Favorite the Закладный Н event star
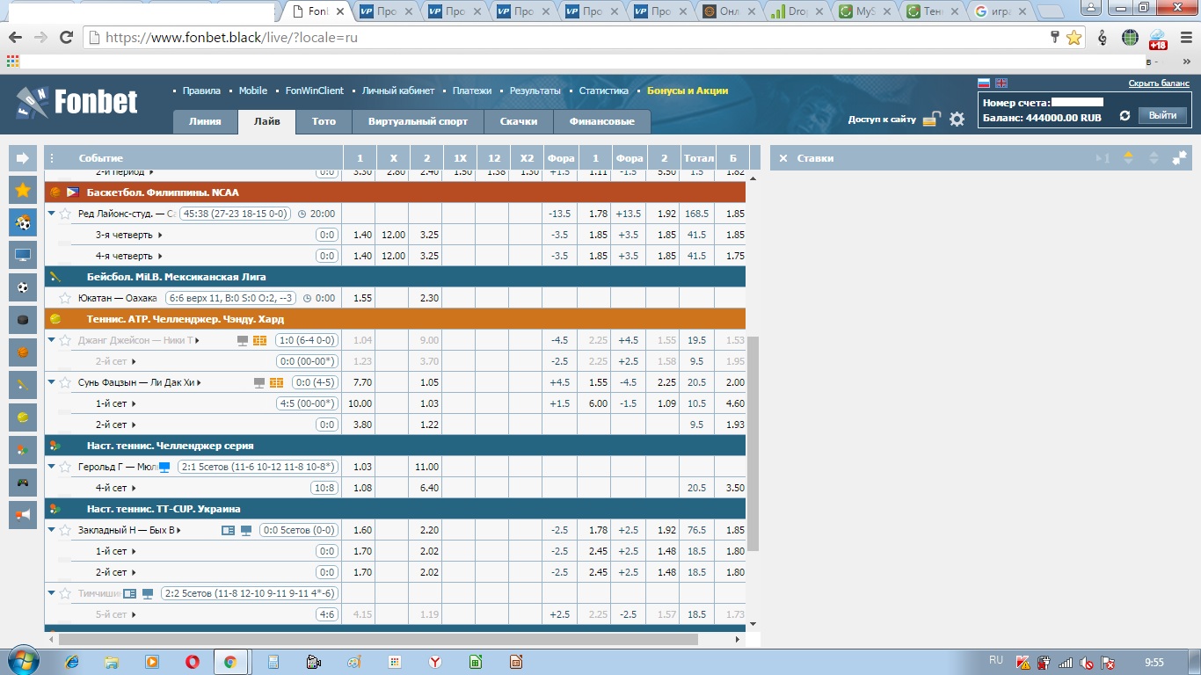 65,530
